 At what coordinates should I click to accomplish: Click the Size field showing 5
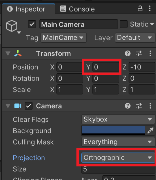118,169
